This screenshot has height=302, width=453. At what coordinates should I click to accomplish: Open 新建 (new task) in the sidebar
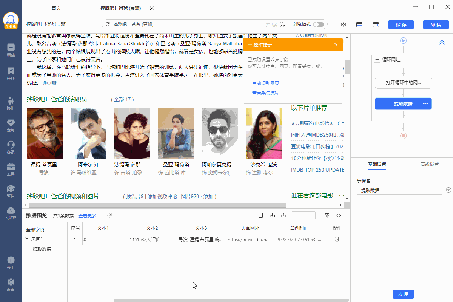(11, 51)
